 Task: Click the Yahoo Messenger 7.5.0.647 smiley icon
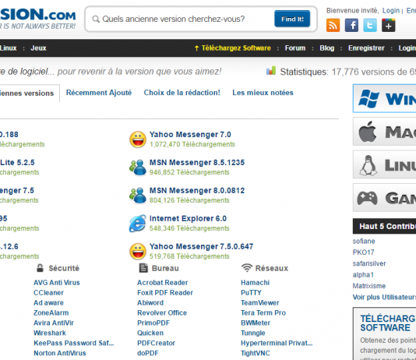pyautogui.click(x=138, y=251)
